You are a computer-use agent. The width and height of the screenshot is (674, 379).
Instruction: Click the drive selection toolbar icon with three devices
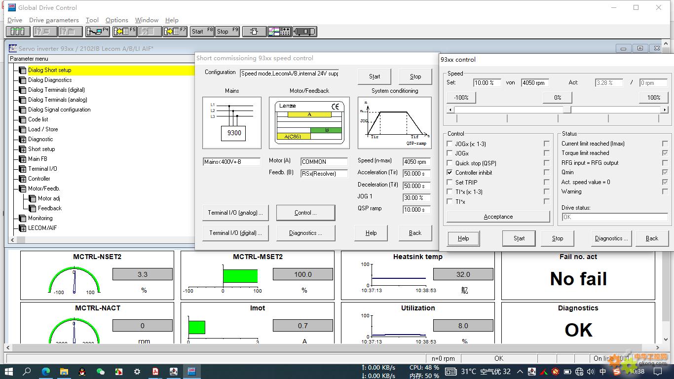coord(18,32)
